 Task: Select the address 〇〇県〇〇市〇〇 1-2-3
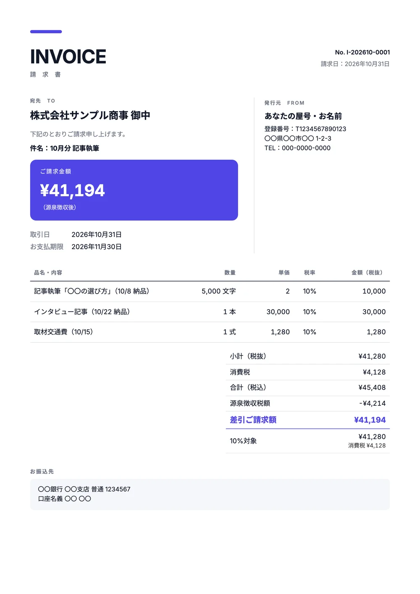pyautogui.click(x=298, y=139)
